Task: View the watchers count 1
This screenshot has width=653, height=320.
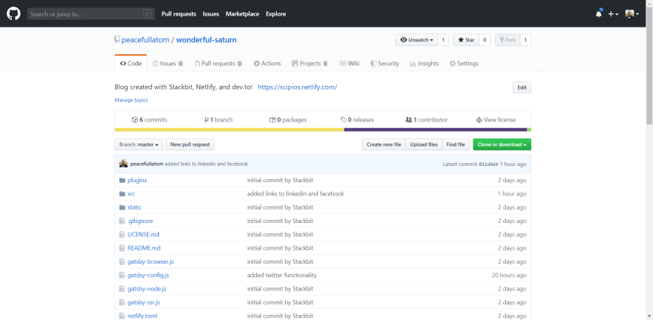Action: pyautogui.click(x=443, y=40)
